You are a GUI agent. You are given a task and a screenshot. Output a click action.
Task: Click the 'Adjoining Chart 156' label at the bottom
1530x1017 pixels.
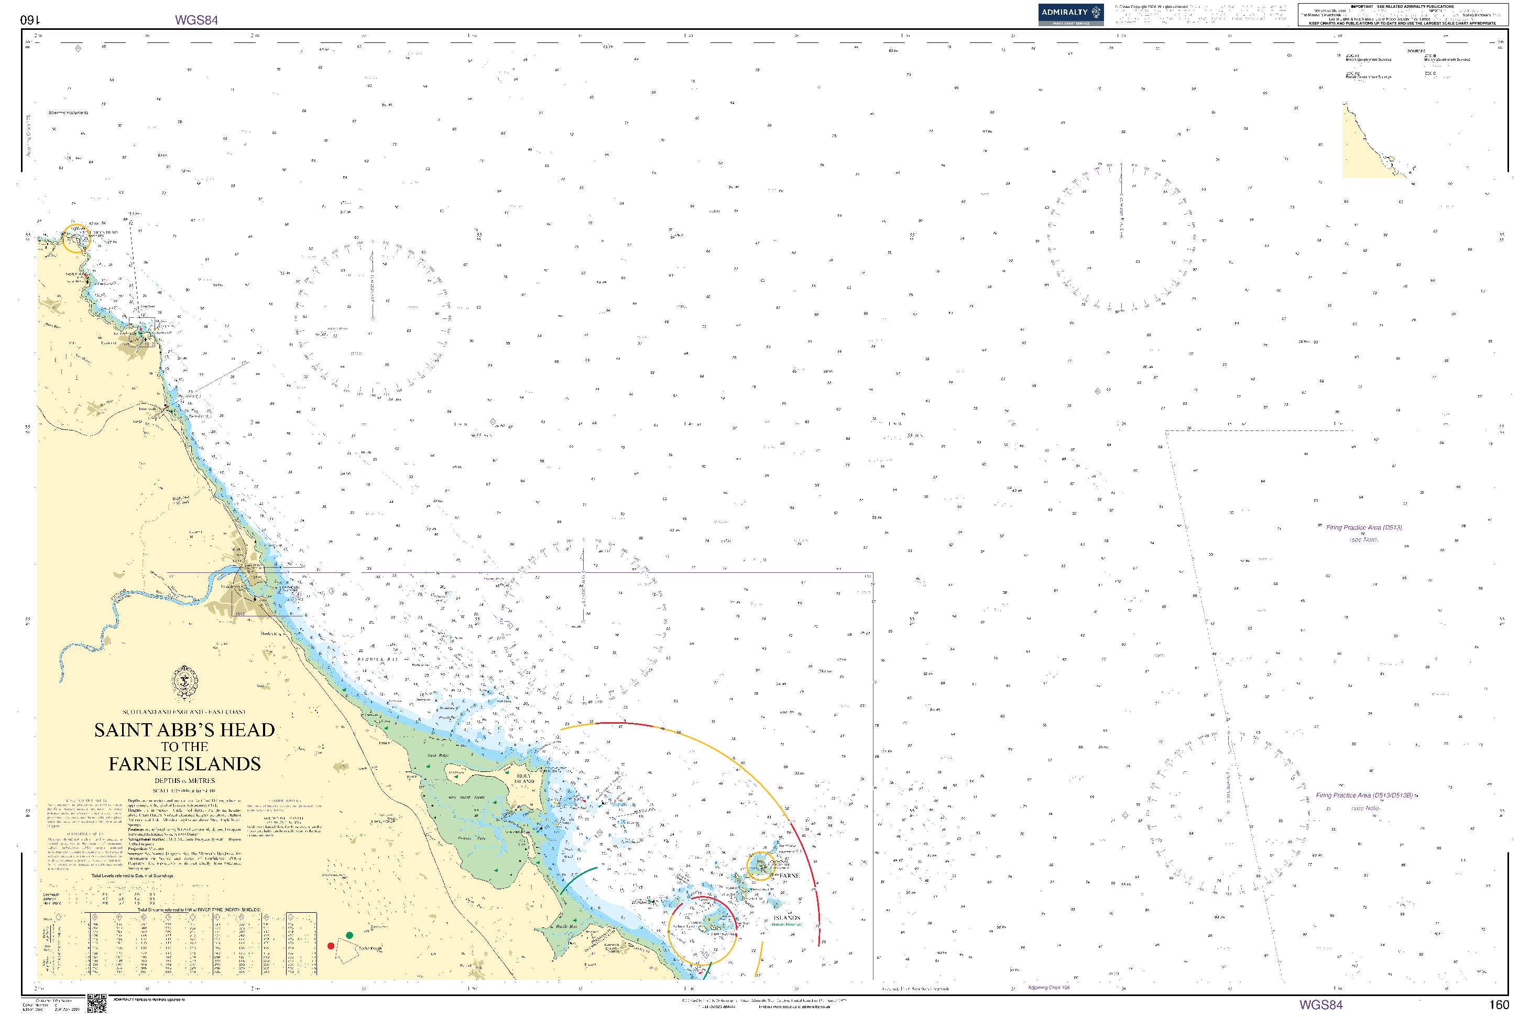click(x=1048, y=987)
